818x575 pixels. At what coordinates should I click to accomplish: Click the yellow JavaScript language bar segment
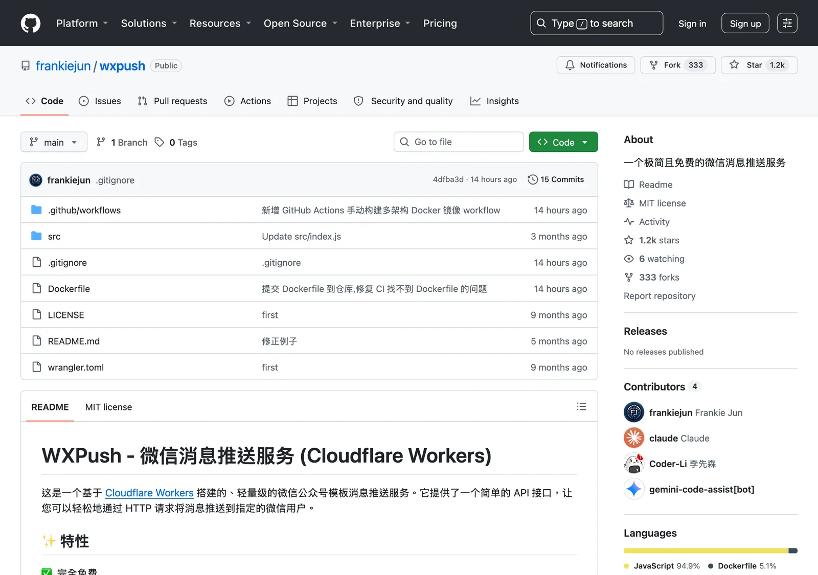point(706,550)
